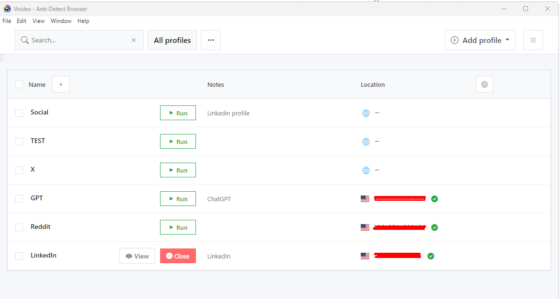Open the Help menu
560x299 pixels.
(83, 21)
